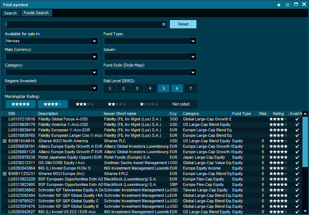Screen dimensions: 309x215
Task: Click the three-star Morningstar Rating filter
Action: [x=85, y=104]
